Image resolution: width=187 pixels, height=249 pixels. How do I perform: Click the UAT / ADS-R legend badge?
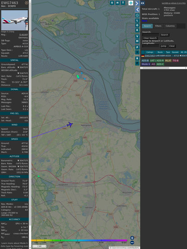(157, 61)
